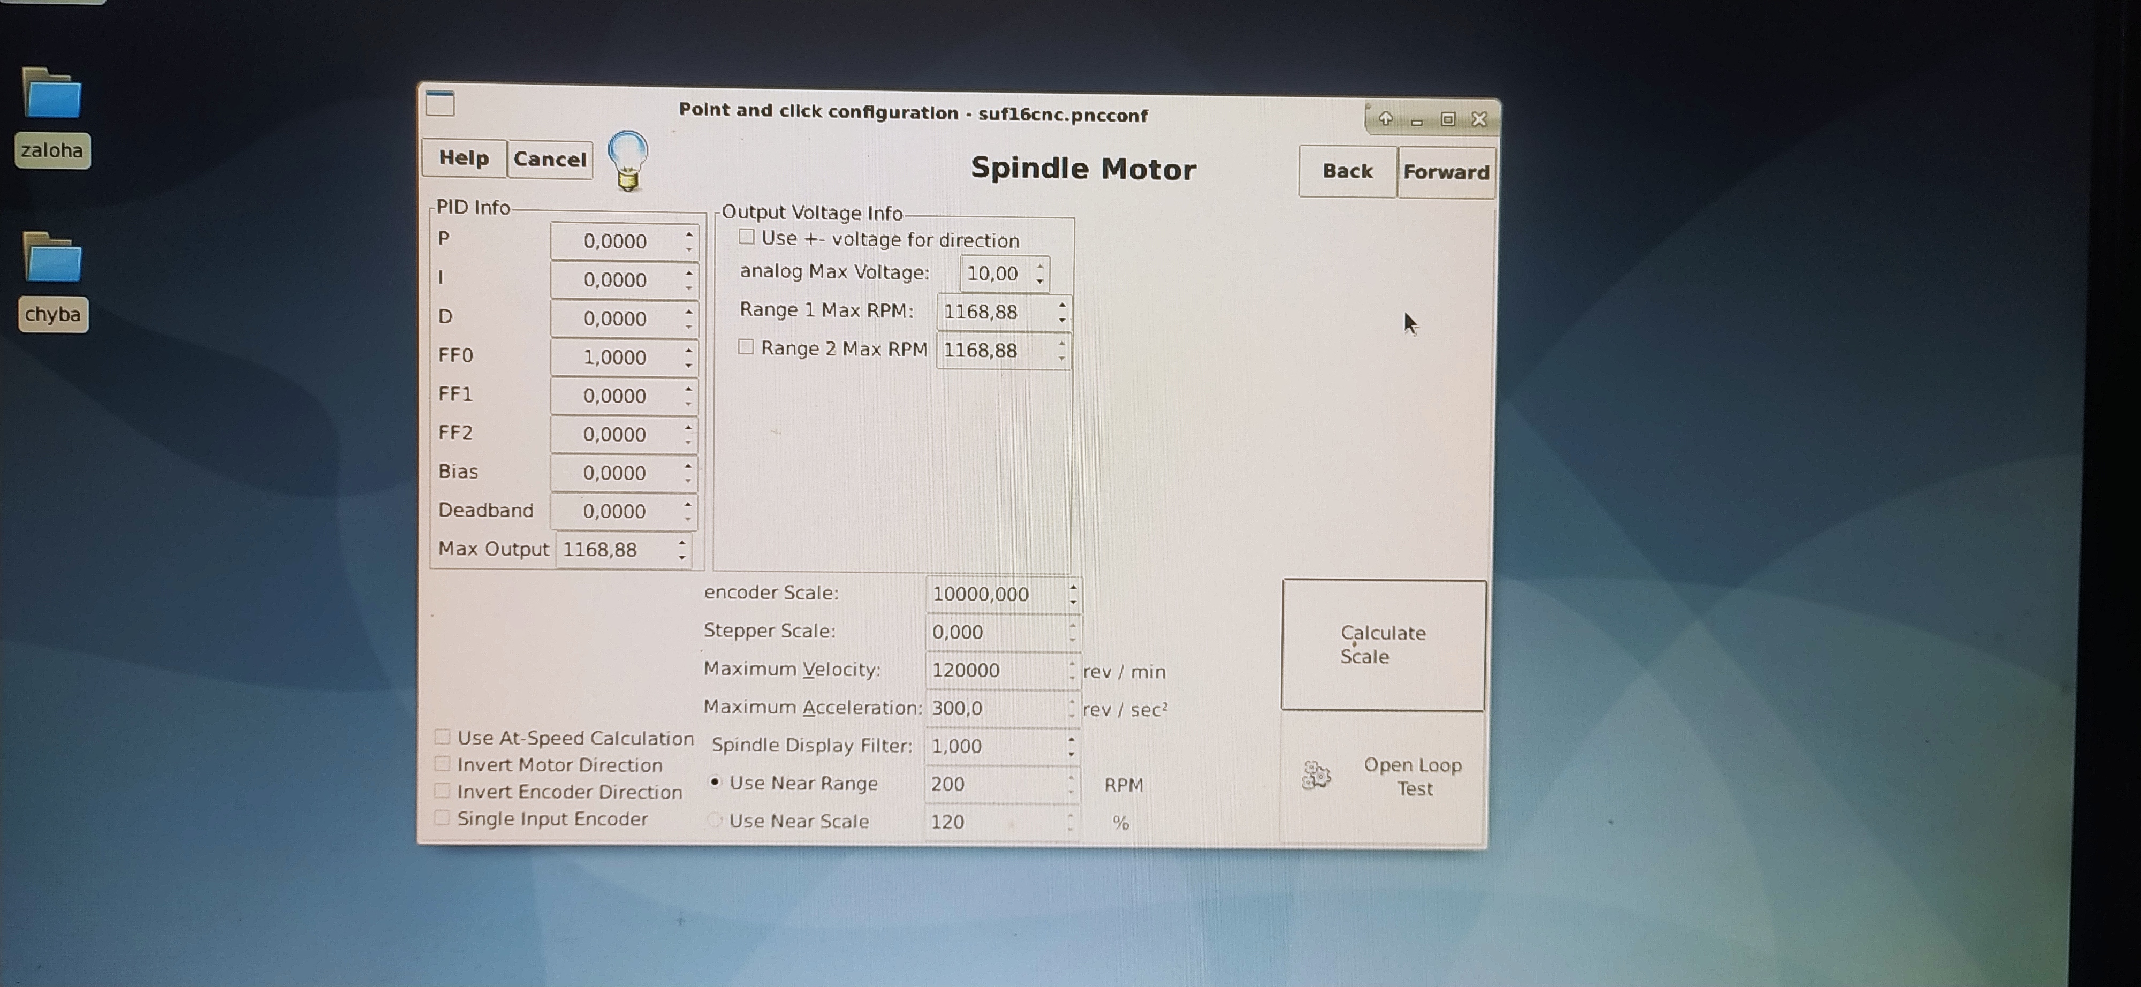This screenshot has width=2141, height=987.
Task: Open the Help button
Action: point(464,158)
